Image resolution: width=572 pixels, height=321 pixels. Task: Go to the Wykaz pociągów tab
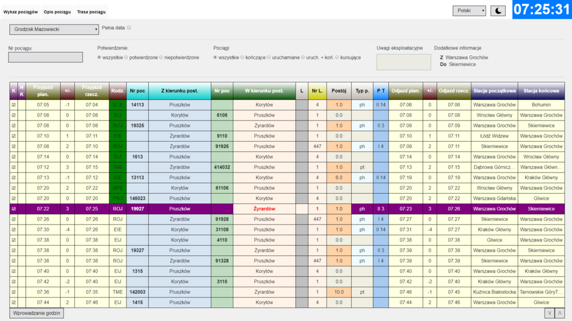tap(21, 12)
